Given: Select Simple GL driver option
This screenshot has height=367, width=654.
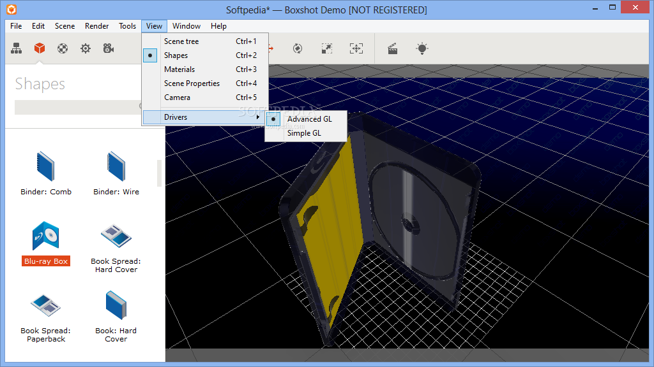Looking at the screenshot, I should (x=306, y=133).
